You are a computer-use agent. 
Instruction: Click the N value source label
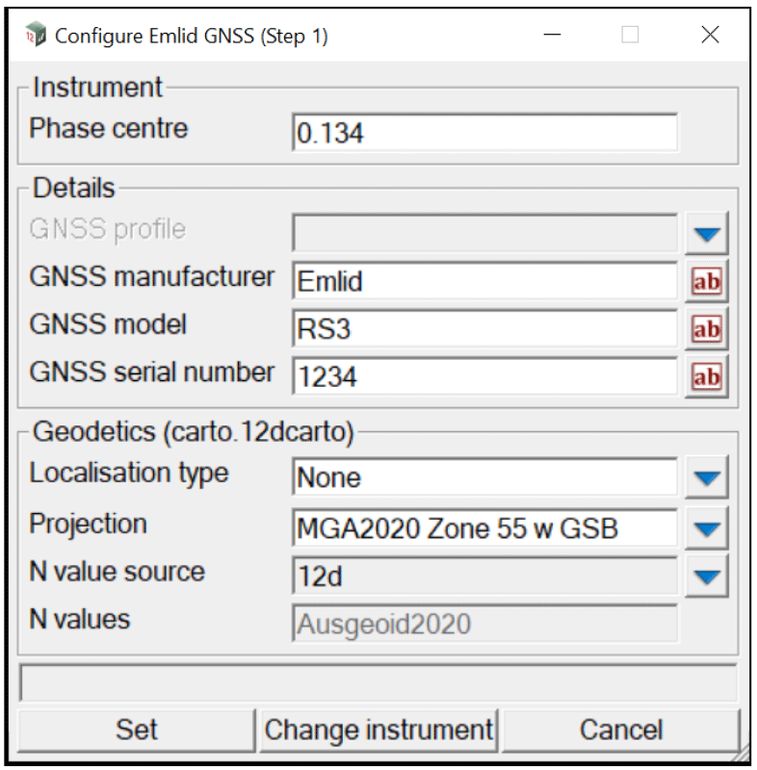tap(117, 572)
